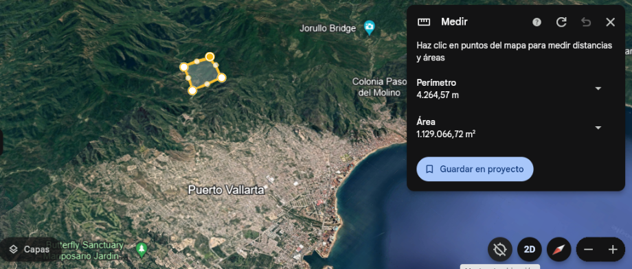The width and height of the screenshot is (632, 269).
Task: Click the ruler icon beside Medir
Action: click(x=424, y=22)
